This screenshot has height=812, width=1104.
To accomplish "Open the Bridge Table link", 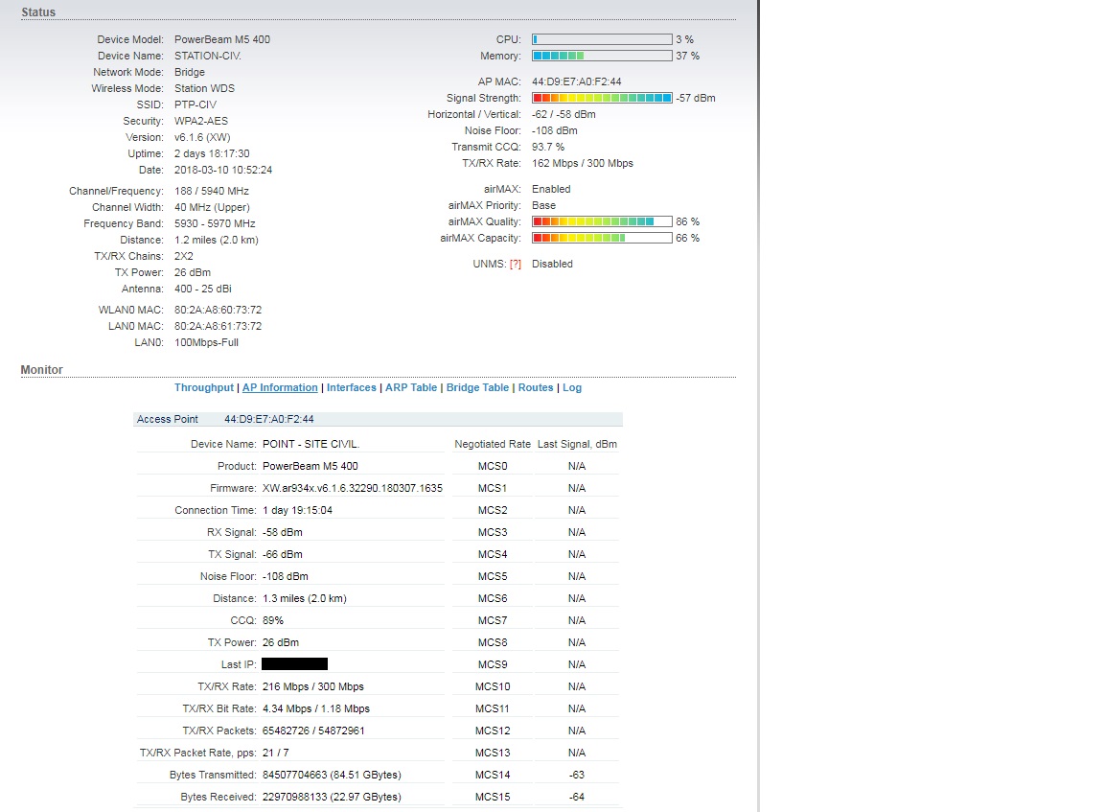I will (477, 387).
